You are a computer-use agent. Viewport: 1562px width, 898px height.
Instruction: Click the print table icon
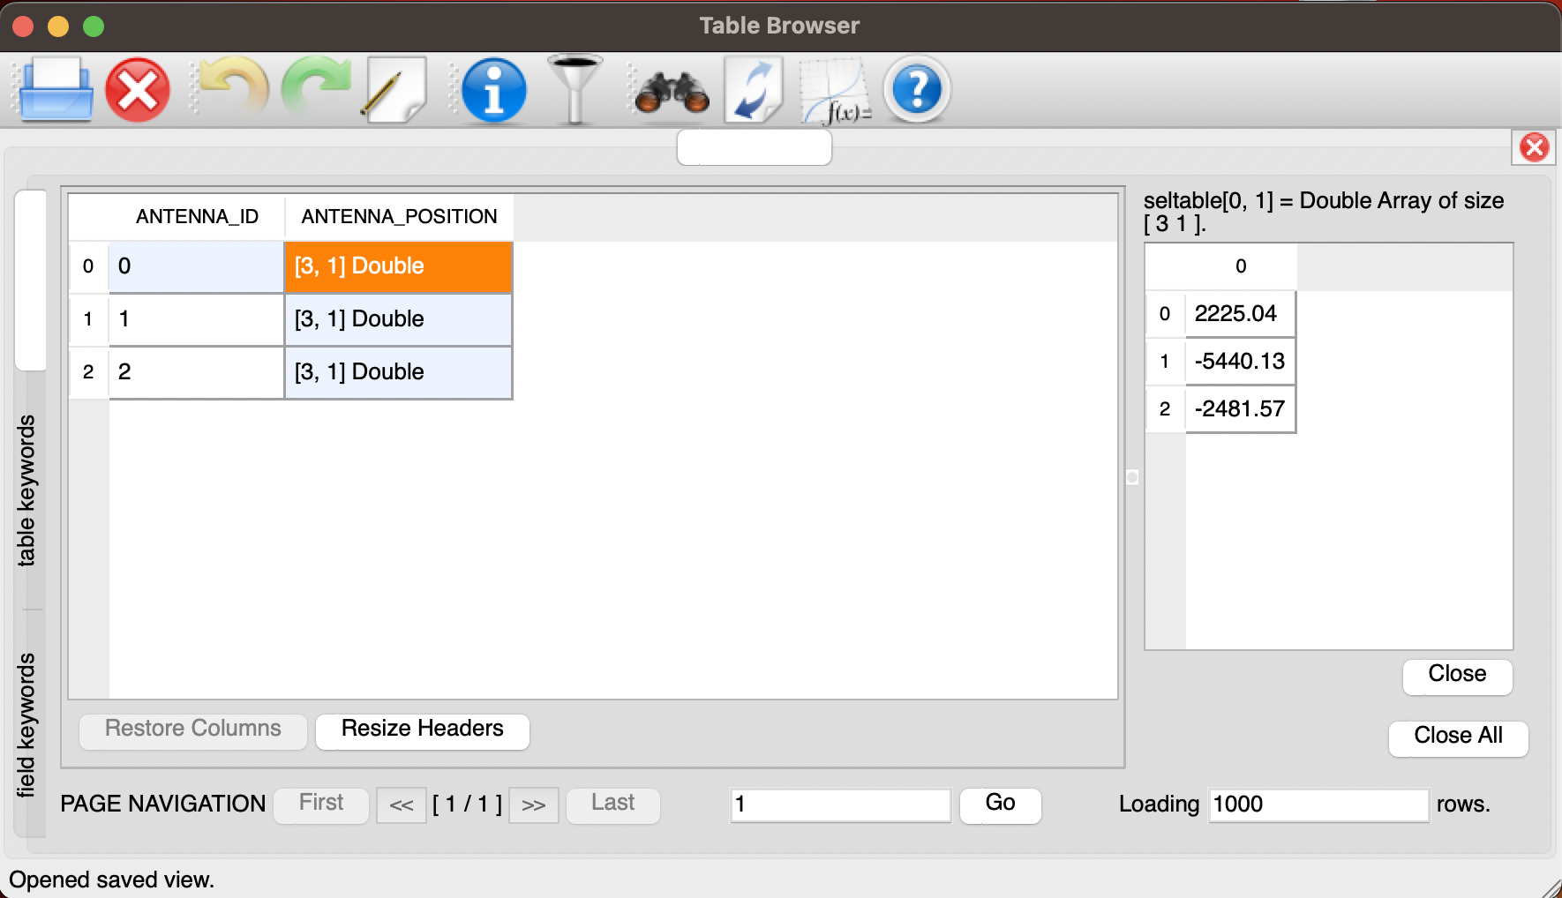point(53,88)
